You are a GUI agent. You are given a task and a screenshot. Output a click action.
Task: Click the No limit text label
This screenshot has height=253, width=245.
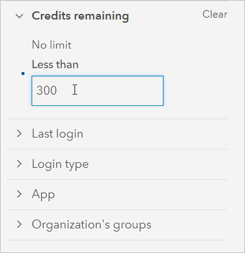pyautogui.click(x=52, y=45)
